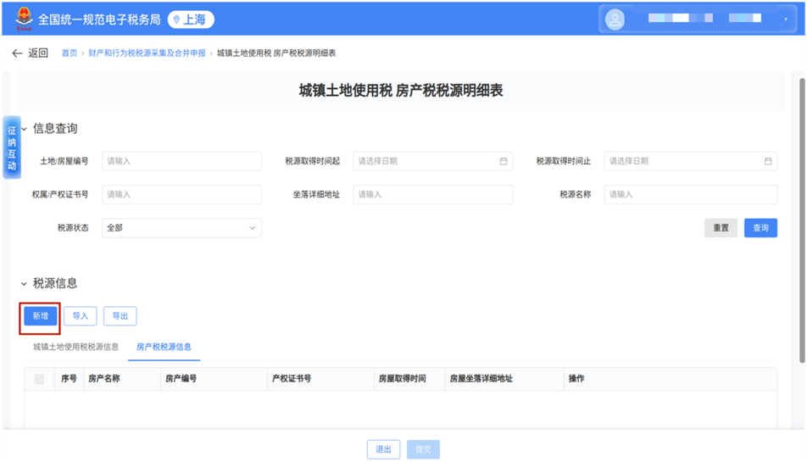Open the 首页 breadcrumb link
Image resolution: width=807 pixels, height=468 pixels.
tap(69, 53)
